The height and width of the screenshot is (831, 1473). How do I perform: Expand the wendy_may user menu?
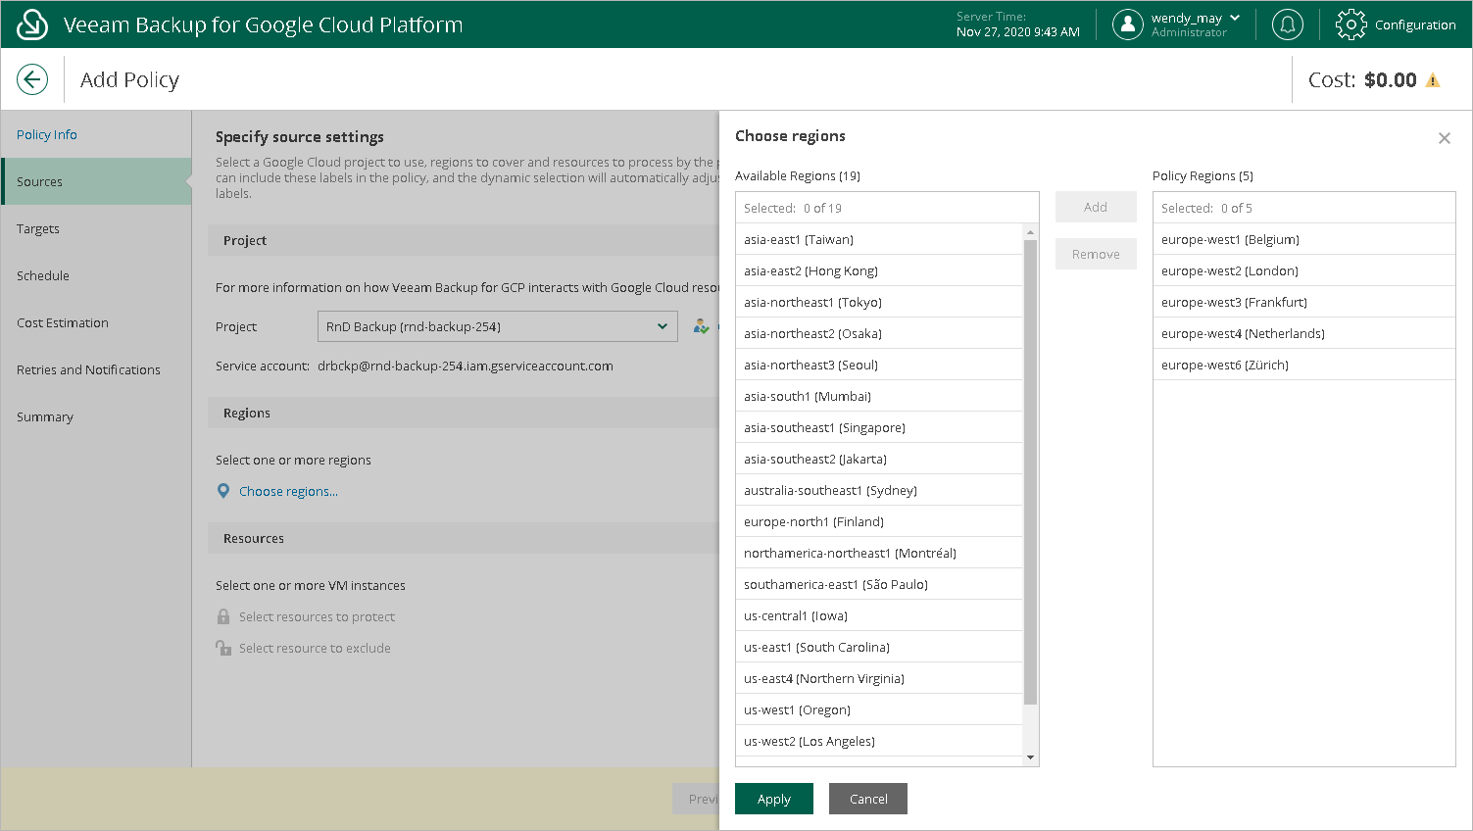point(1234,18)
